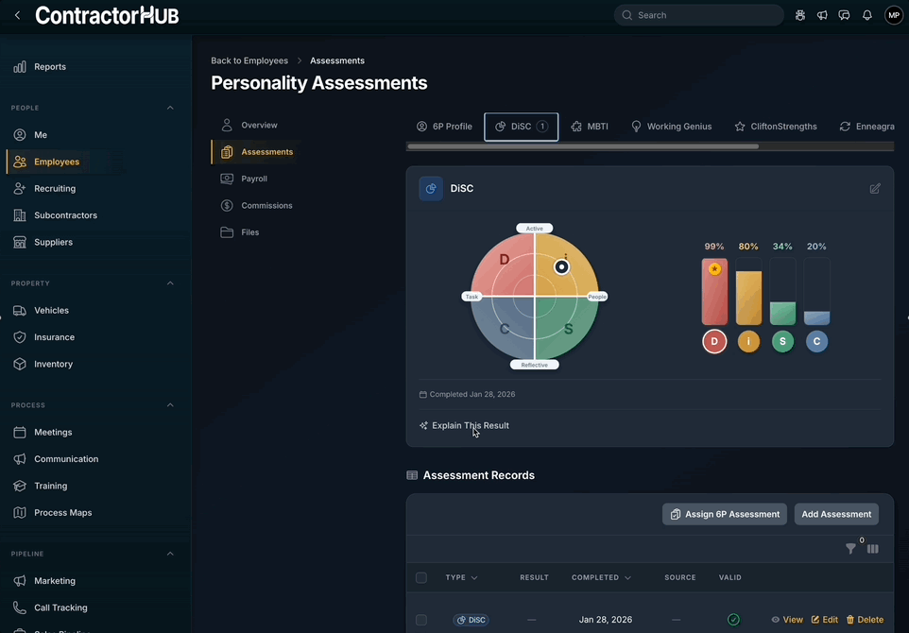Switch to the MBTI assessment tab
Viewport: 909px width, 633px height.
(589, 126)
